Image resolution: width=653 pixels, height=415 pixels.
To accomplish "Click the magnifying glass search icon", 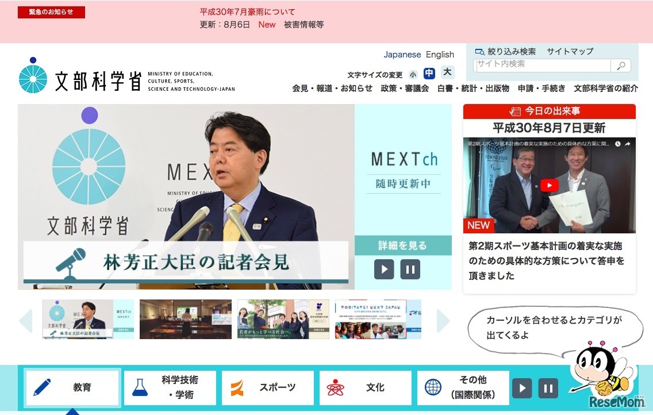I will pos(621,66).
